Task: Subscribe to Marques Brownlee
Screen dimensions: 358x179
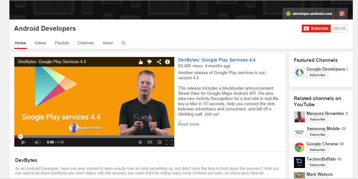Action: point(317,119)
